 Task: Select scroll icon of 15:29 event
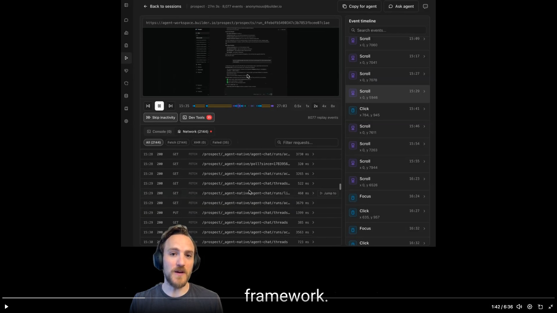(x=353, y=93)
